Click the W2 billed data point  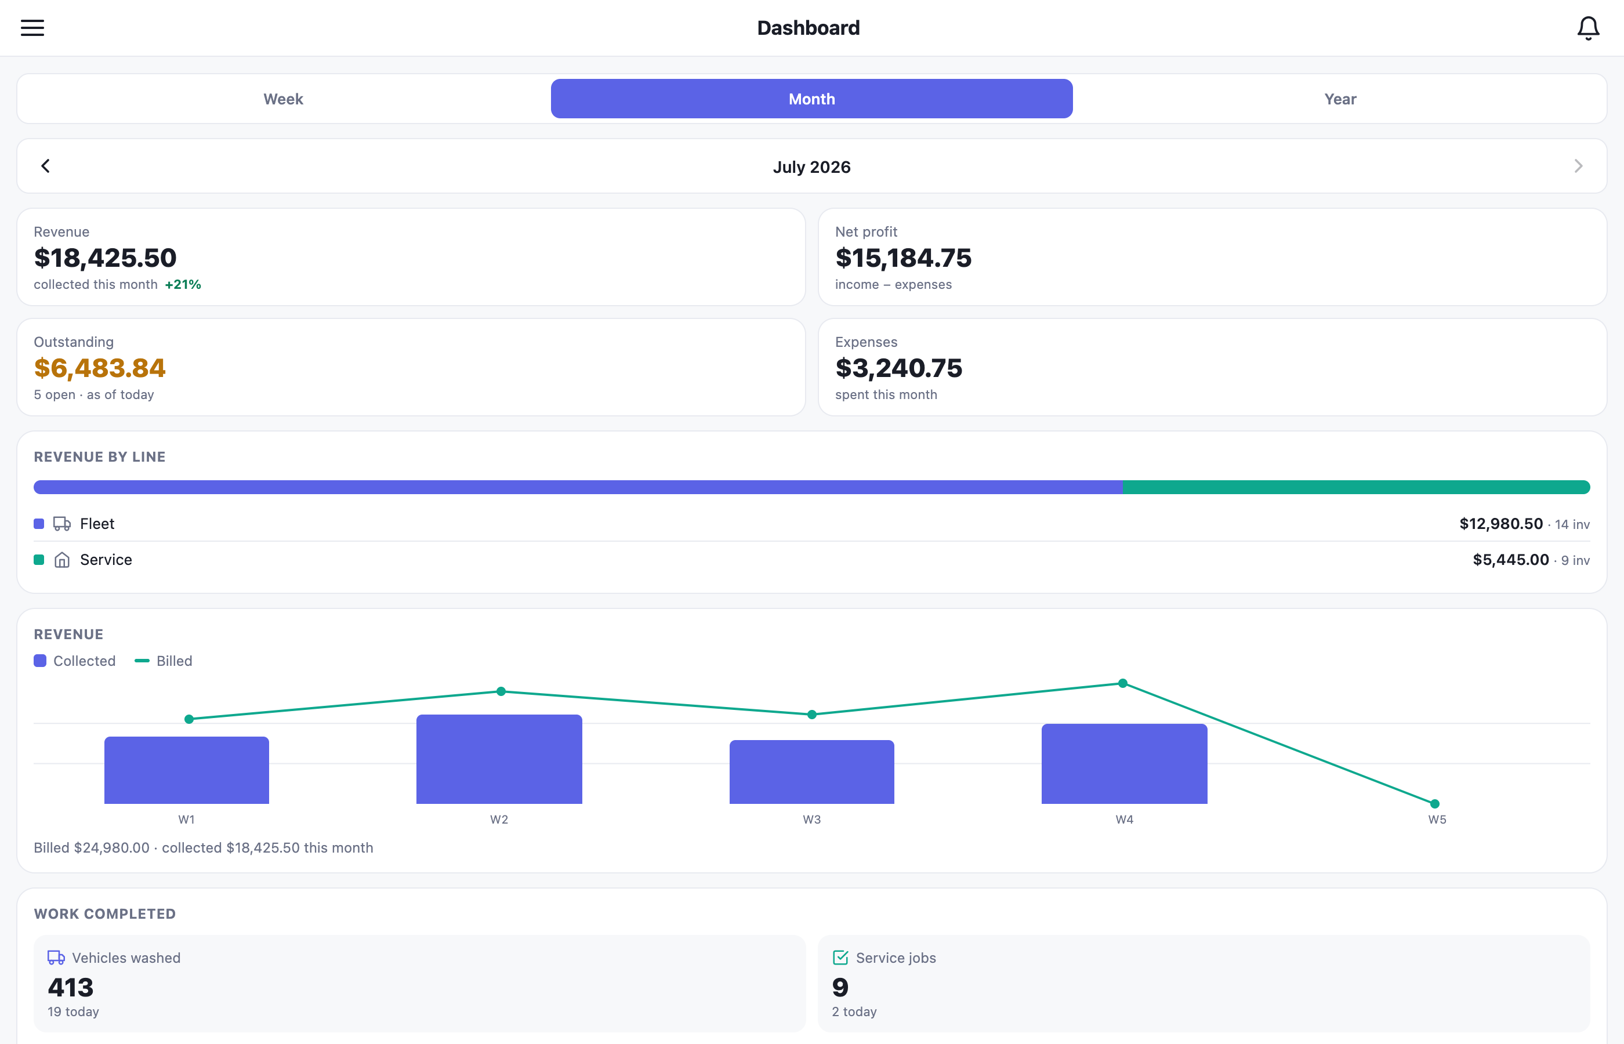[x=501, y=691]
